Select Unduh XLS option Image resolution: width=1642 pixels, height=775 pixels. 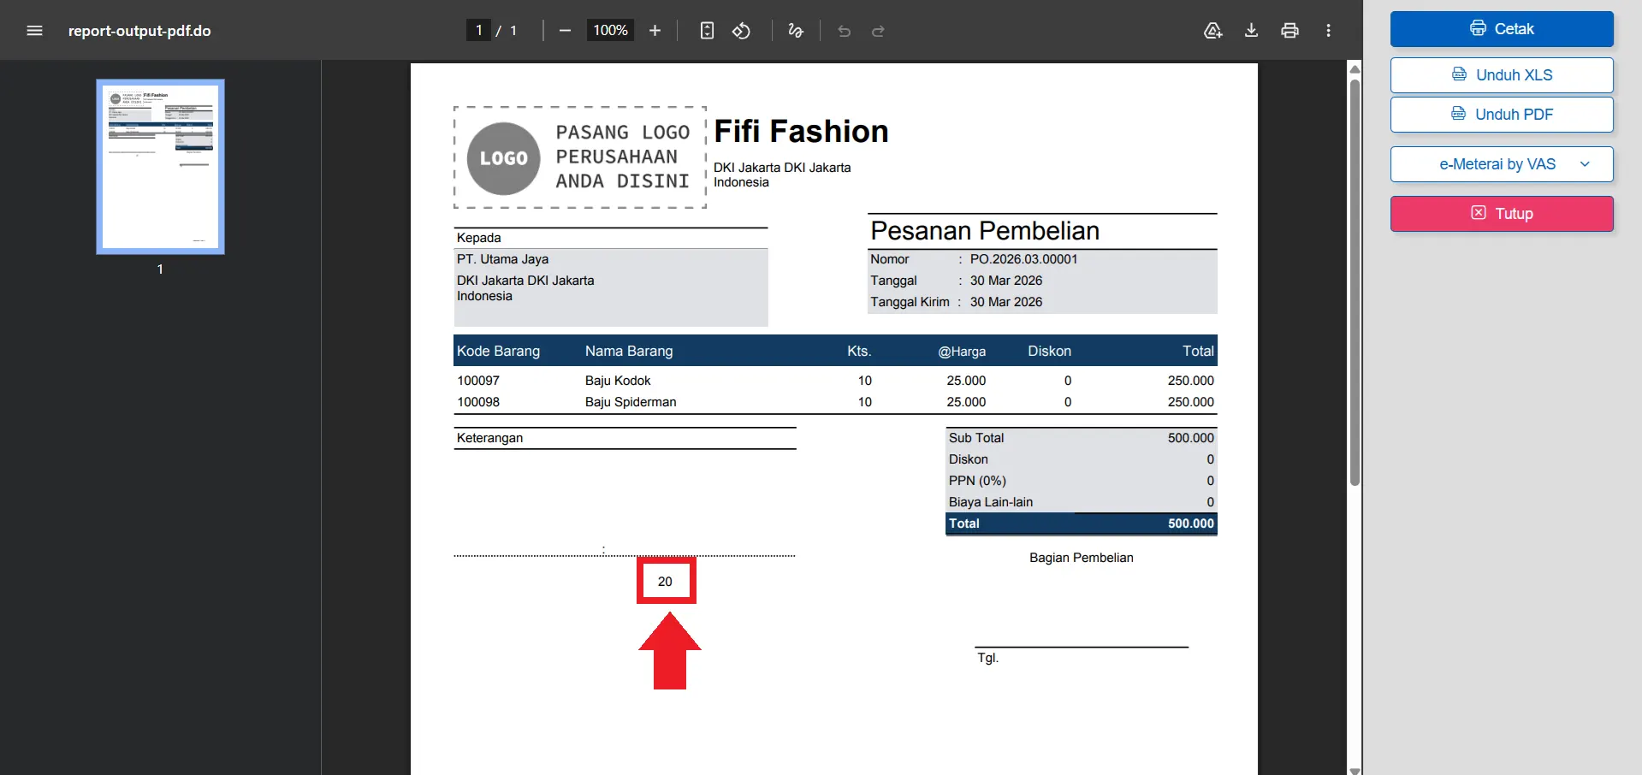point(1501,74)
